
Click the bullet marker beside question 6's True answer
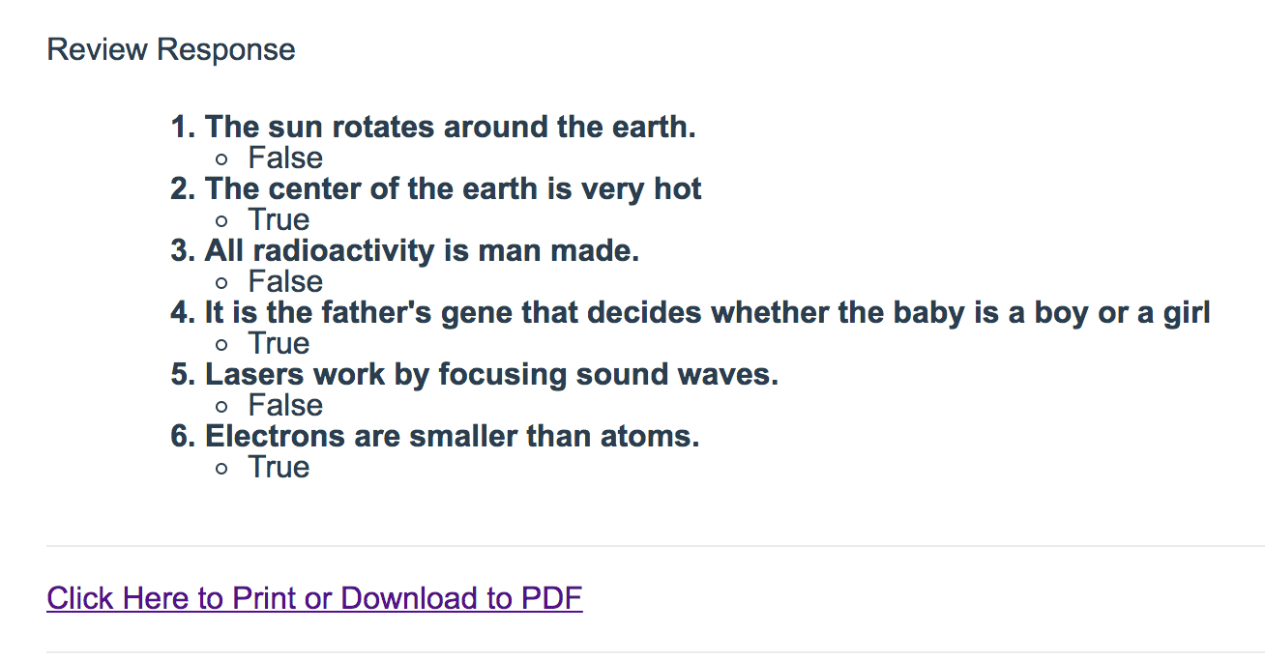(222, 469)
